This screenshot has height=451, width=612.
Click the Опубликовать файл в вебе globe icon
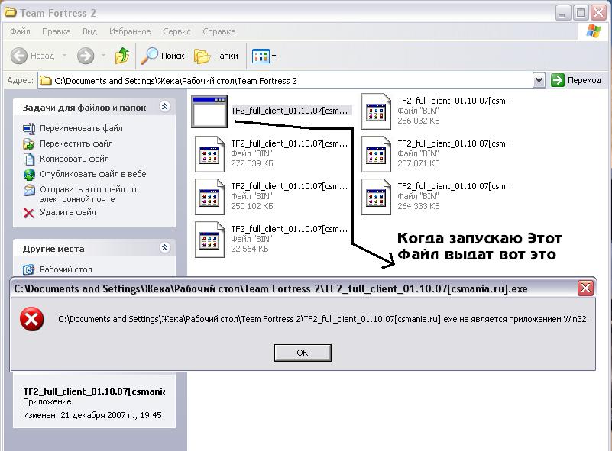coord(29,175)
